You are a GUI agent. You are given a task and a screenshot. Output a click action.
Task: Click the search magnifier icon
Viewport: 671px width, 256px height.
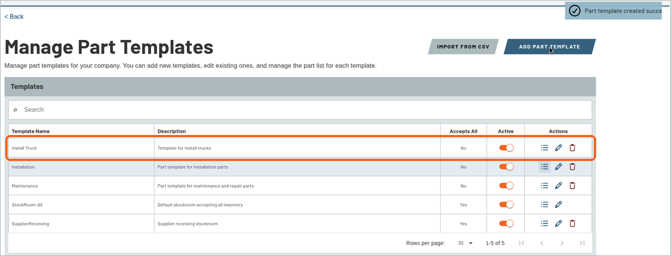[16, 110]
